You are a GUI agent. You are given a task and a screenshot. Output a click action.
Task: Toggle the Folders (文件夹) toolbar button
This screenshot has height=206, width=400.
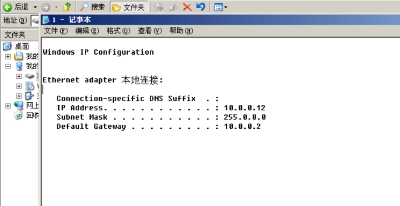pyautogui.click(x=129, y=7)
